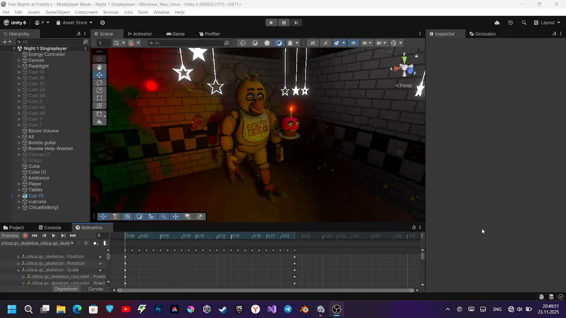The width and height of the screenshot is (566, 318).
Task: Open the Layout dropdown
Action: [547, 23]
